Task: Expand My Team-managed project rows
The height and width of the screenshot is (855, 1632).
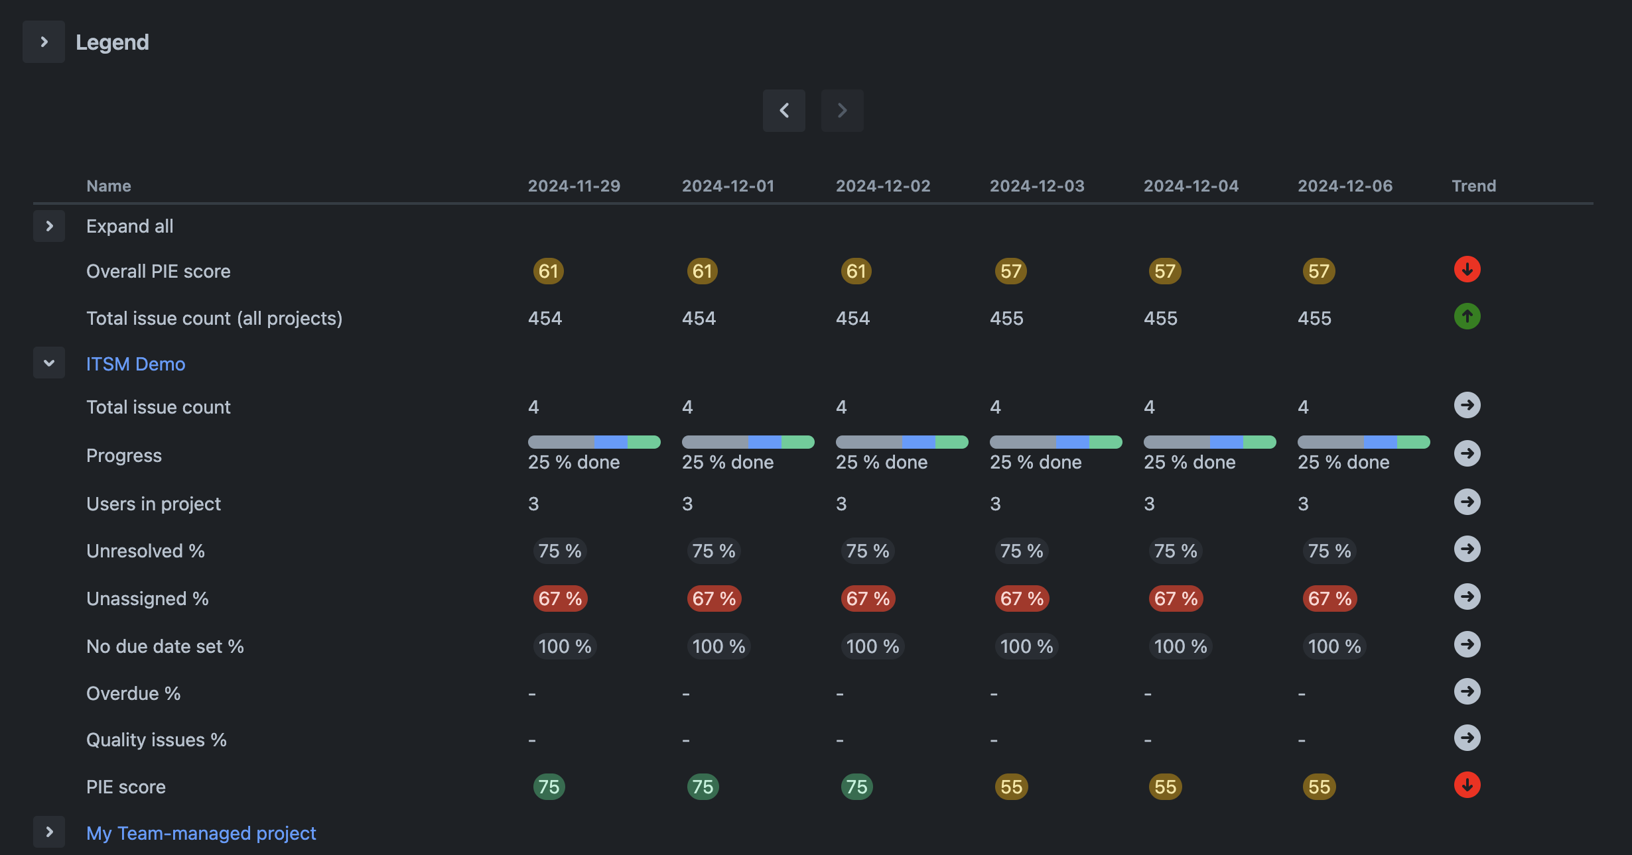Action: (x=49, y=832)
